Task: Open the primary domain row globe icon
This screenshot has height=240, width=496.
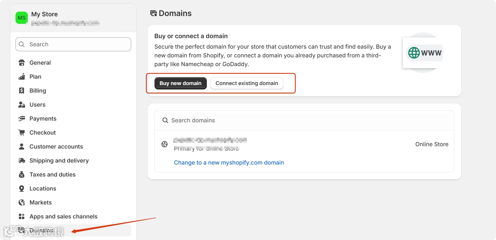Action: (165, 144)
